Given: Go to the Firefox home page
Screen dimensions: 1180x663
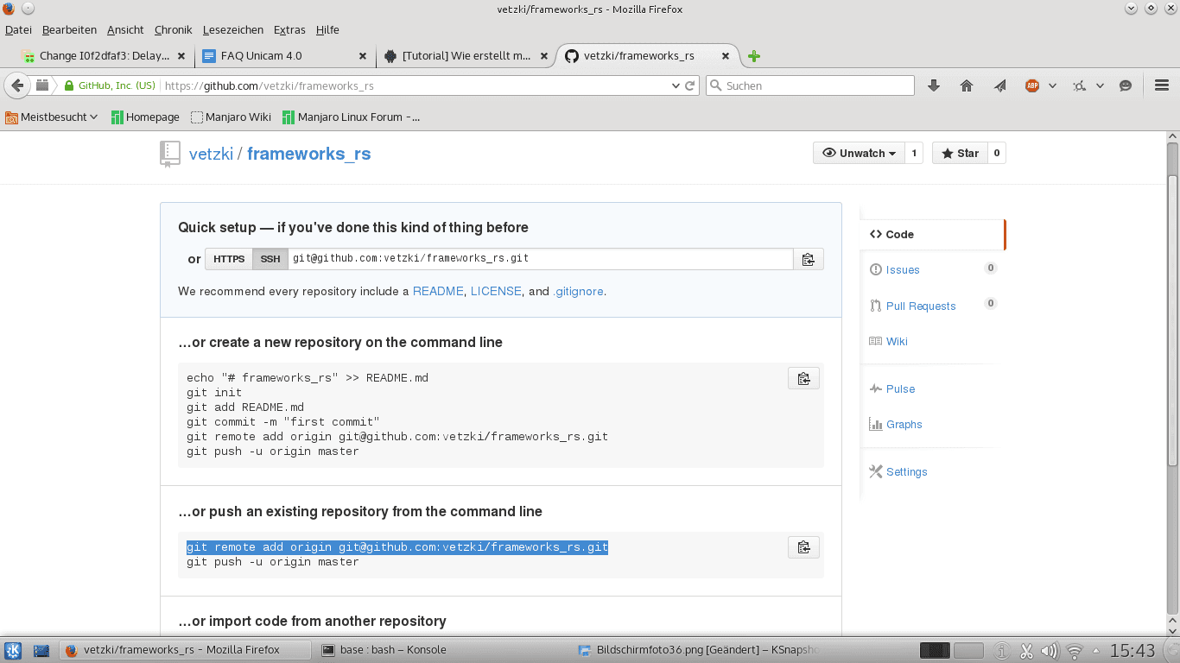Looking at the screenshot, I should point(967,85).
